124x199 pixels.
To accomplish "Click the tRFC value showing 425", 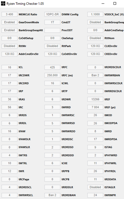I will [52, 67].
